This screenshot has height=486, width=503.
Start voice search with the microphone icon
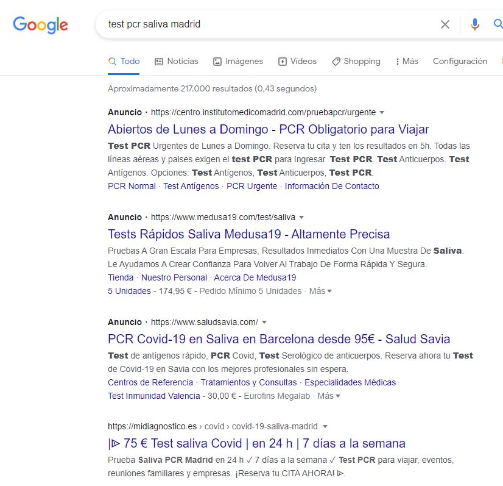475,24
